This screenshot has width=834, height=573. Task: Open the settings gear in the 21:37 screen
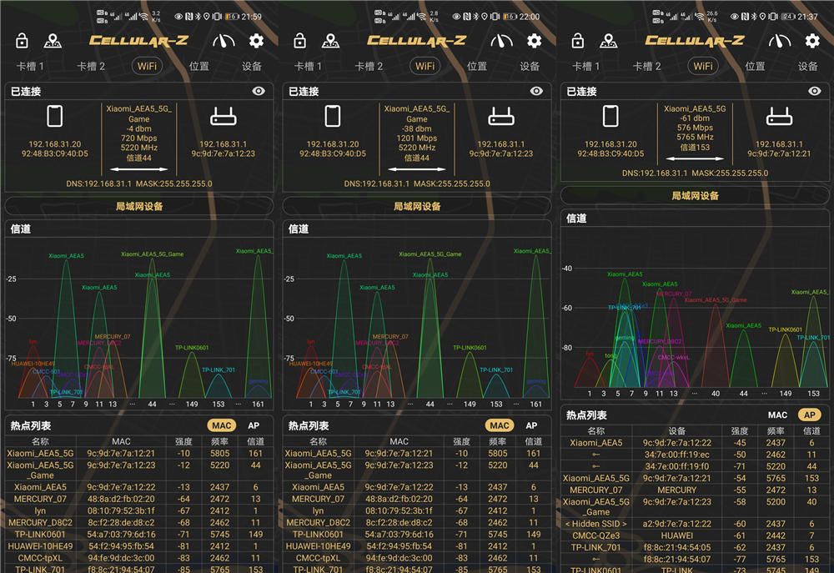coord(812,40)
